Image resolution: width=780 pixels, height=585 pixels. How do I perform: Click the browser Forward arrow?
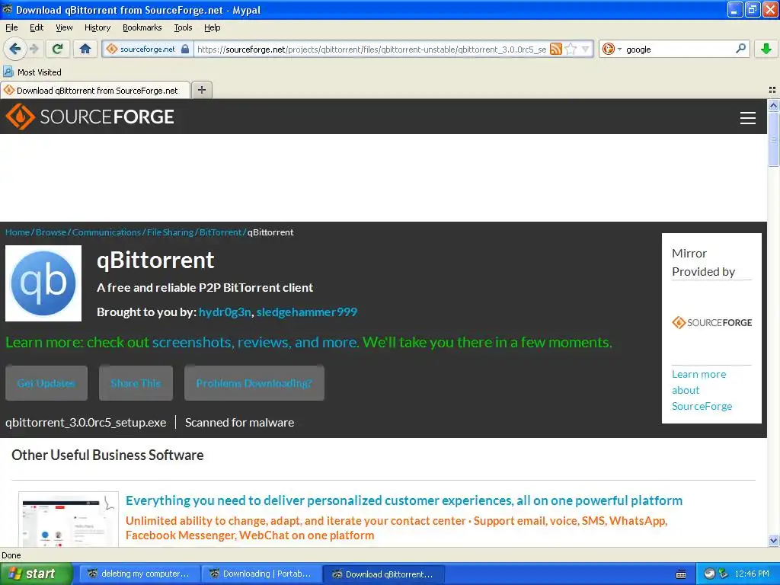34,49
